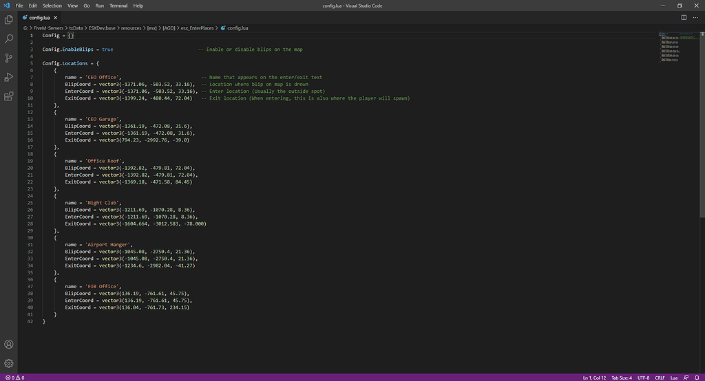This screenshot has width=705, height=381.
Task: Open the Source Control view
Action: pos(9,58)
